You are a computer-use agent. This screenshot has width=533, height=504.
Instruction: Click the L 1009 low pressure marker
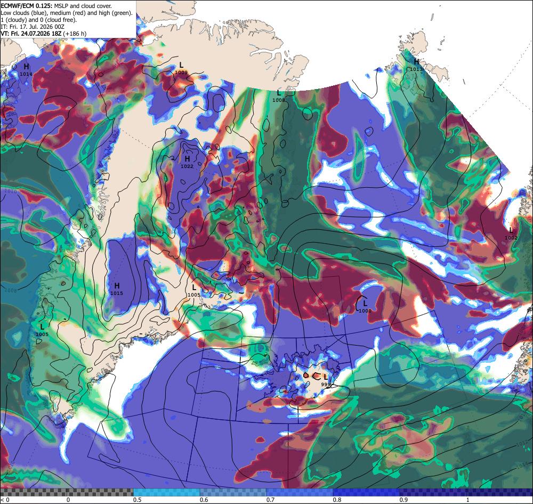point(181,68)
